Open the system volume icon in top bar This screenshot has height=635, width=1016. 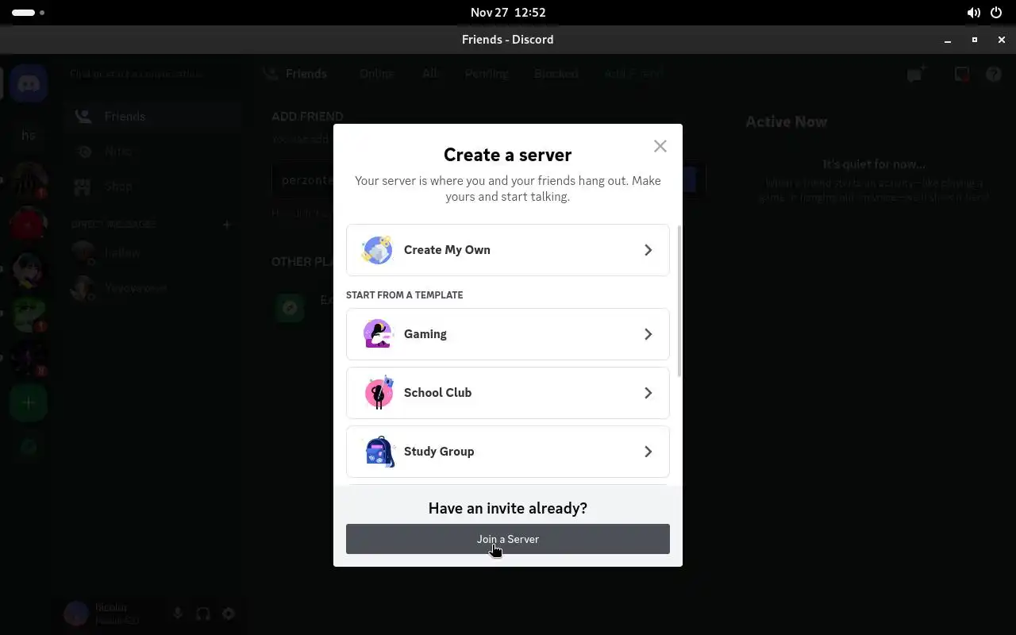[x=973, y=13]
